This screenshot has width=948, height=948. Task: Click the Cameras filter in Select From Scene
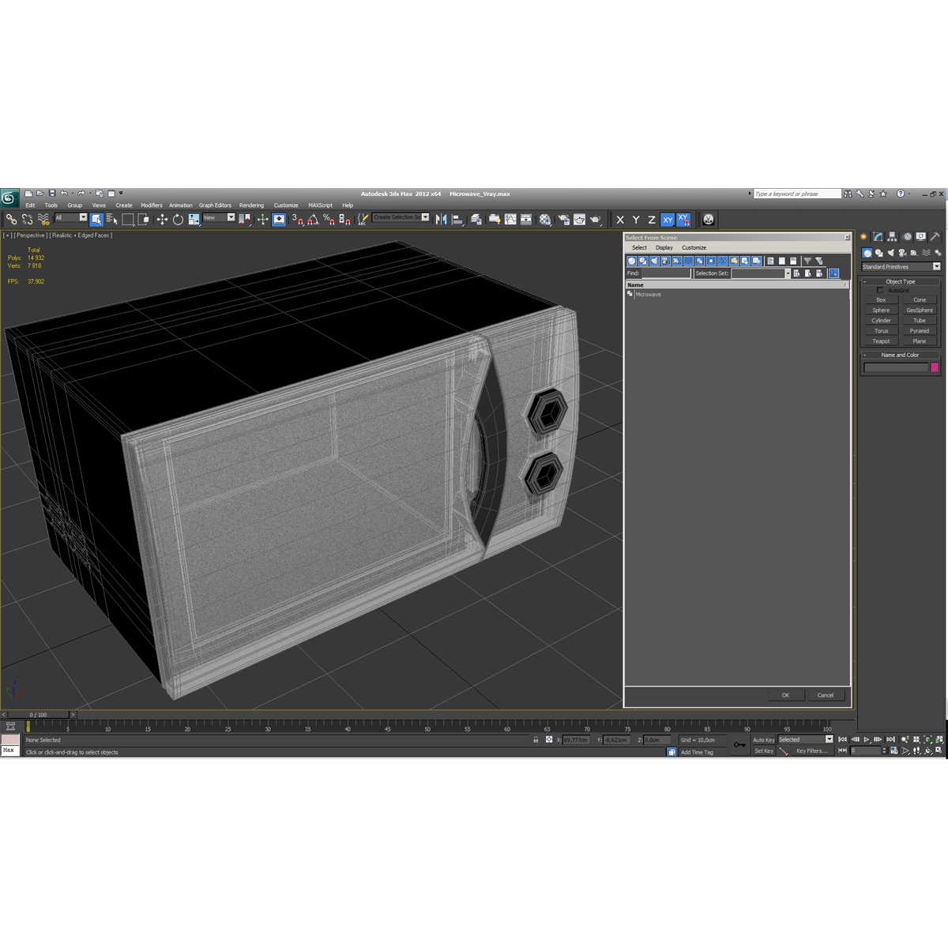pyautogui.click(x=666, y=261)
